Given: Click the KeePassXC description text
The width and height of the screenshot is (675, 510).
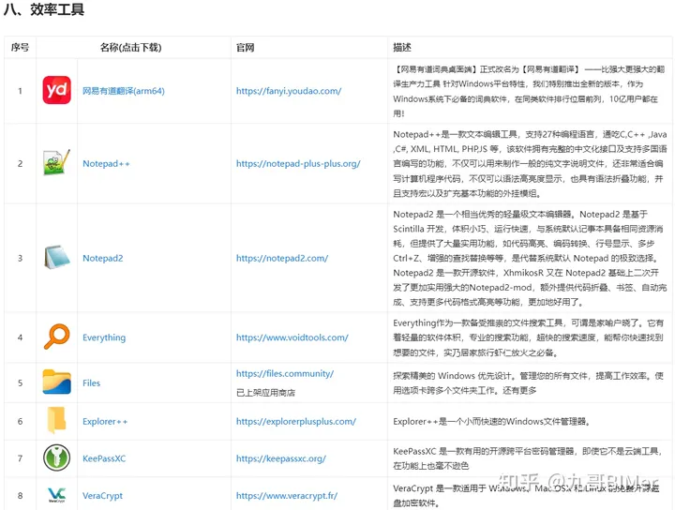Looking at the screenshot, I should click(x=526, y=458).
